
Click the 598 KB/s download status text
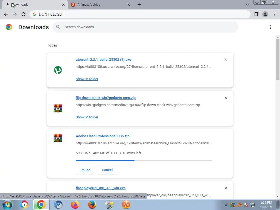point(108,153)
